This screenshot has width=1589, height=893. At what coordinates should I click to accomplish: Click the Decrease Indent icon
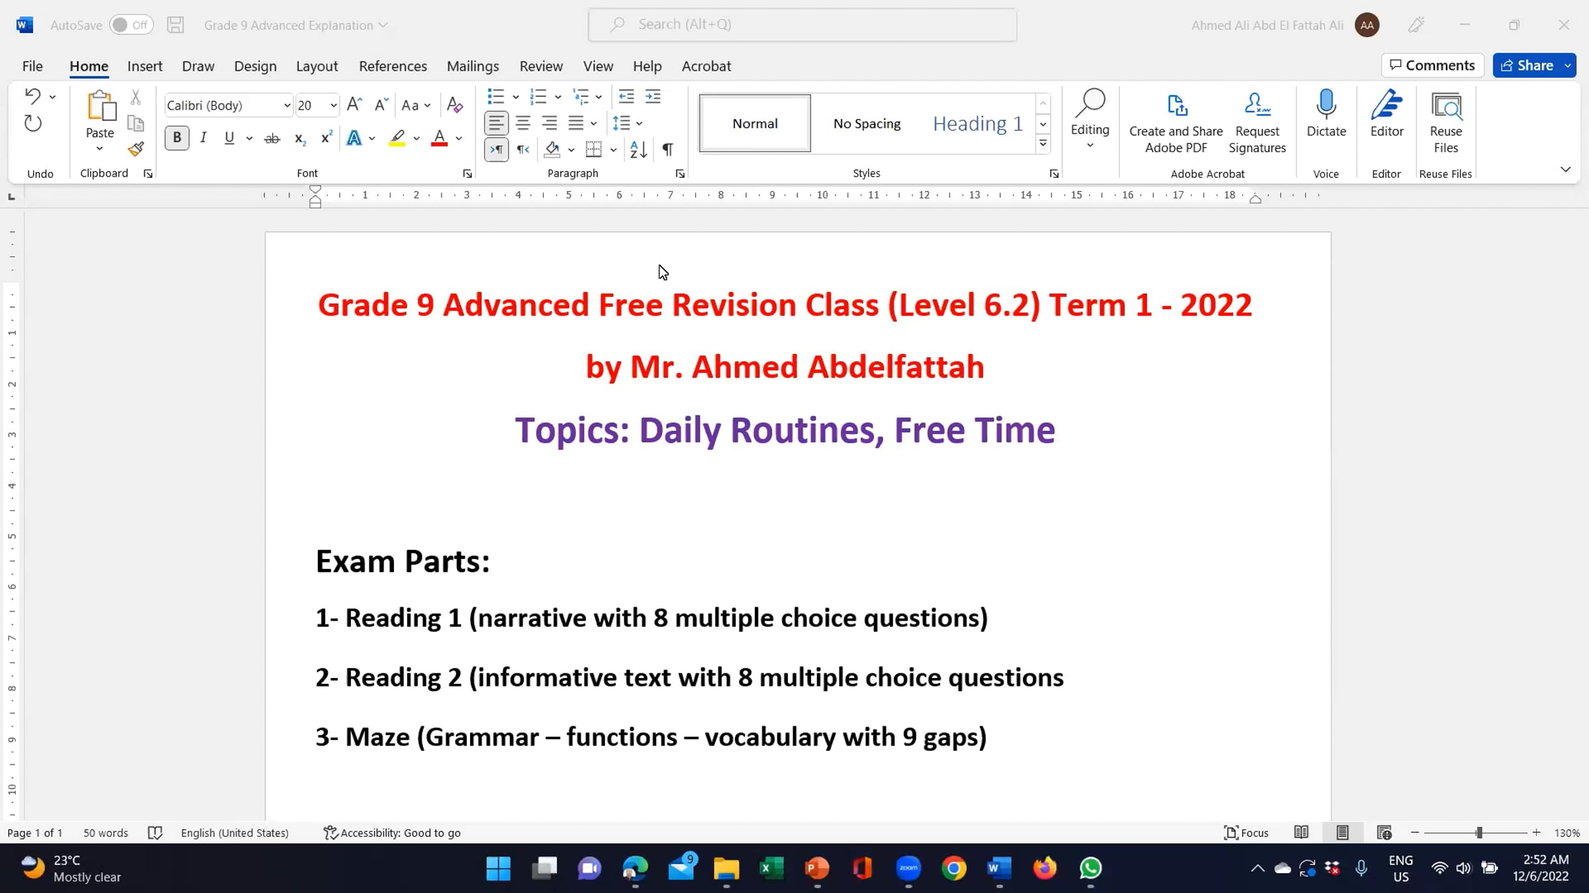pos(626,97)
